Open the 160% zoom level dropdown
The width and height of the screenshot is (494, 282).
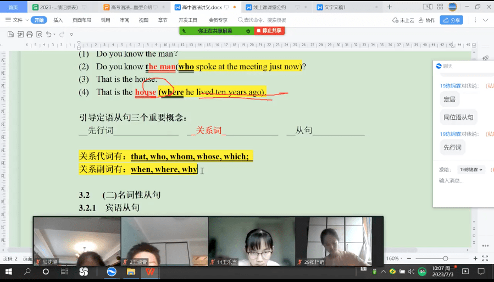(x=394, y=258)
